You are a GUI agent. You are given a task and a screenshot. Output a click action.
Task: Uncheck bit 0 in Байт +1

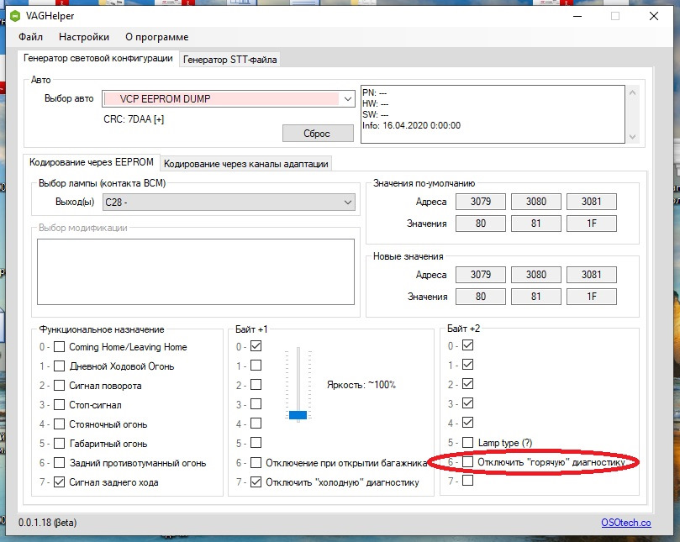(256, 346)
